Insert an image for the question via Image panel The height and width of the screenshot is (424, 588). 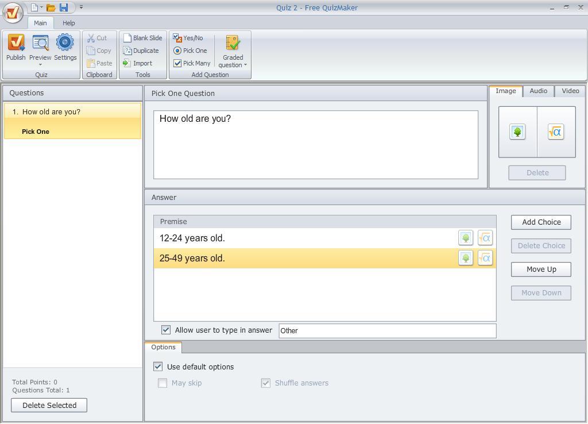(x=517, y=132)
